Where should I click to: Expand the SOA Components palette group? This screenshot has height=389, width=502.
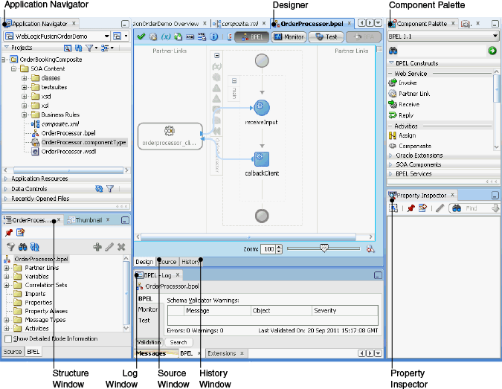point(390,164)
